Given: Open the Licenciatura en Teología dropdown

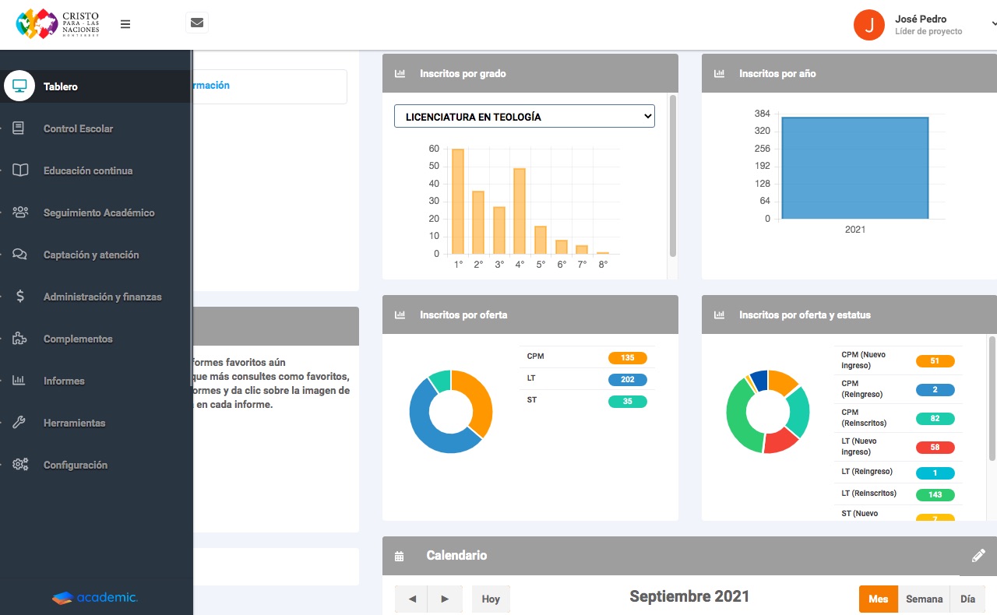Looking at the screenshot, I should (524, 117).
